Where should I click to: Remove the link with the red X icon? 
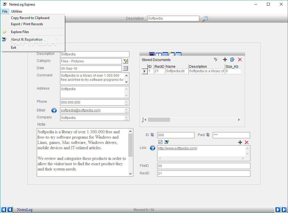tap(247, 142)
